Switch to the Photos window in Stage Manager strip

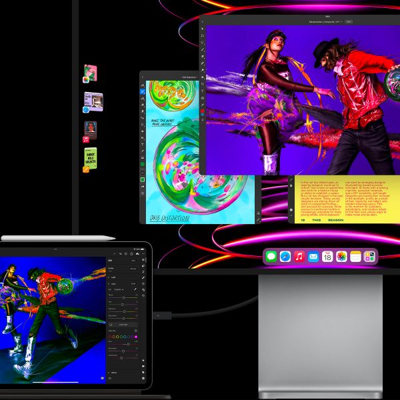coord(90,73)
